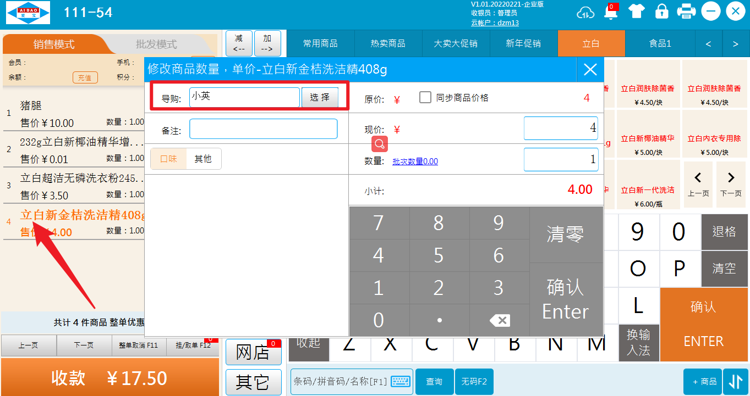Viewport: 750px width, 396px height.
Task: Click digit 7 on dialog keypad
Action: [x=379, y=223]
